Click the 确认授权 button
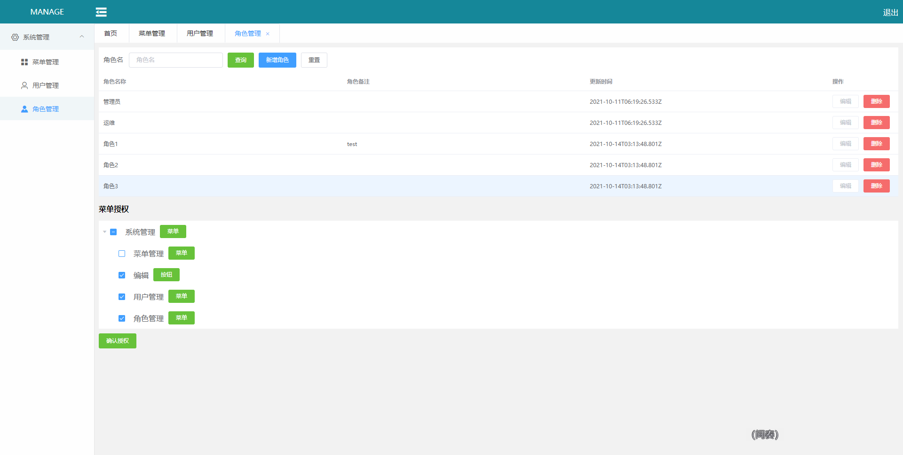The image size is (903, 455). [x=118, y=341]
